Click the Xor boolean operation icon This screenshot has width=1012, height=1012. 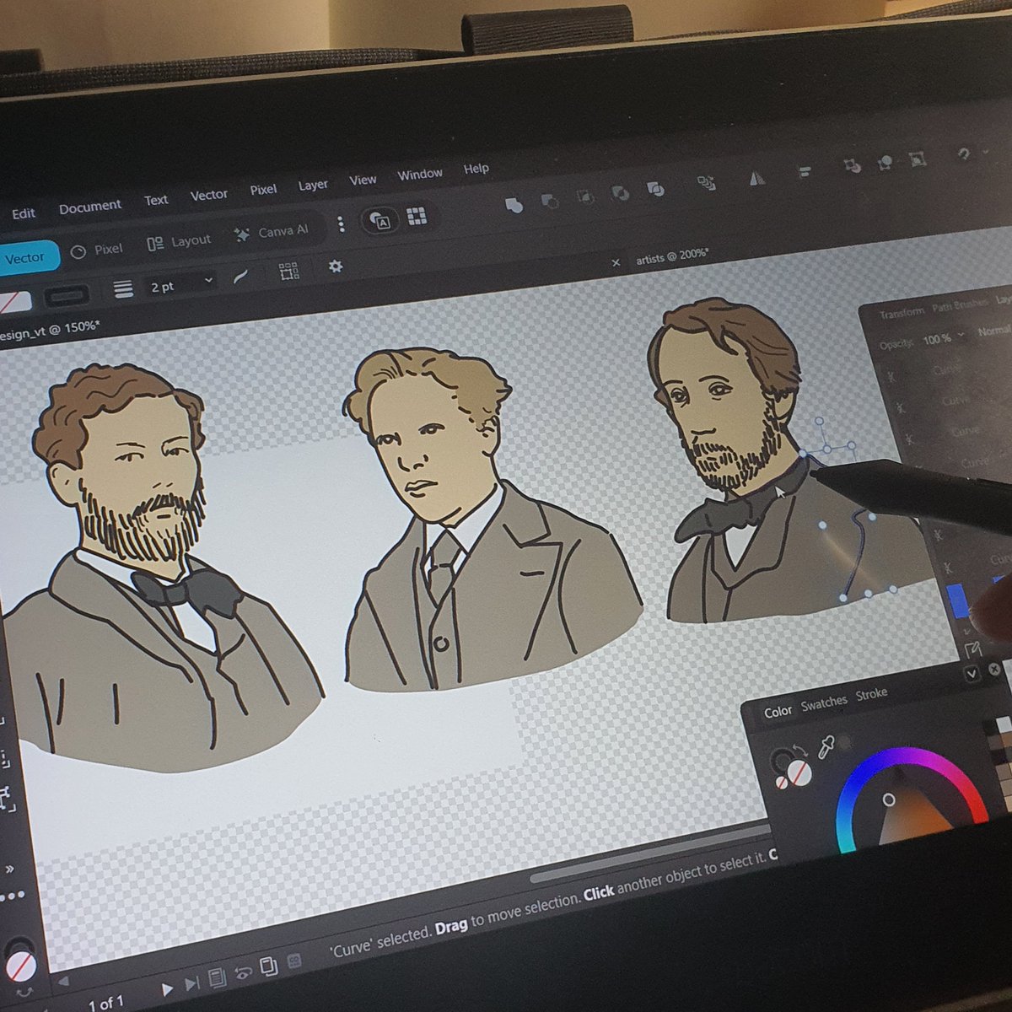[x=620, y=192]
